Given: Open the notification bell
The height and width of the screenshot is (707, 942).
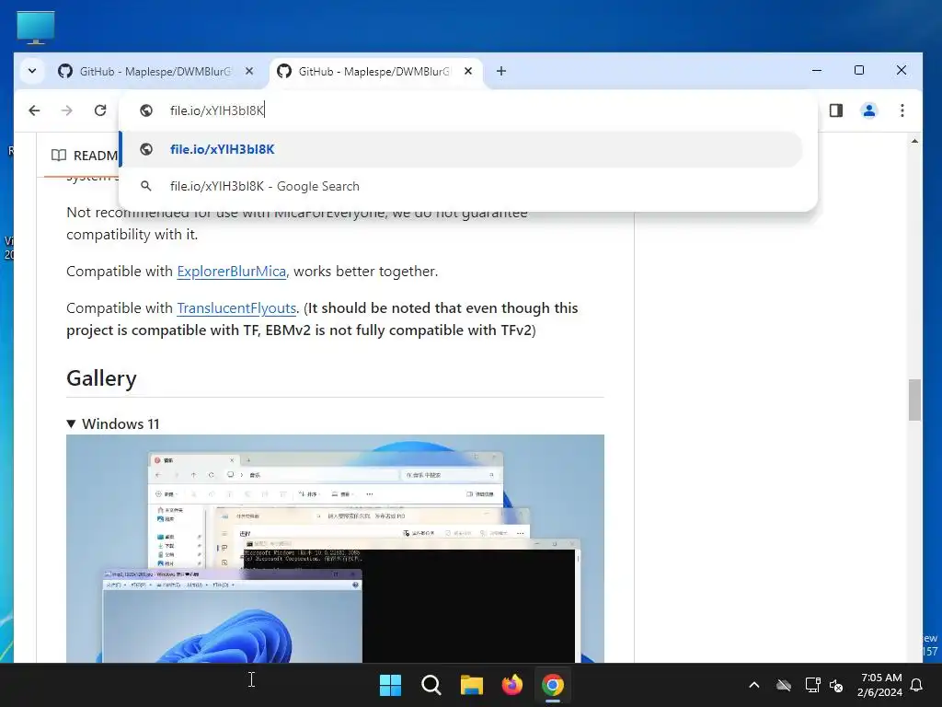Looking at the screenshot, I should [916, 685].
